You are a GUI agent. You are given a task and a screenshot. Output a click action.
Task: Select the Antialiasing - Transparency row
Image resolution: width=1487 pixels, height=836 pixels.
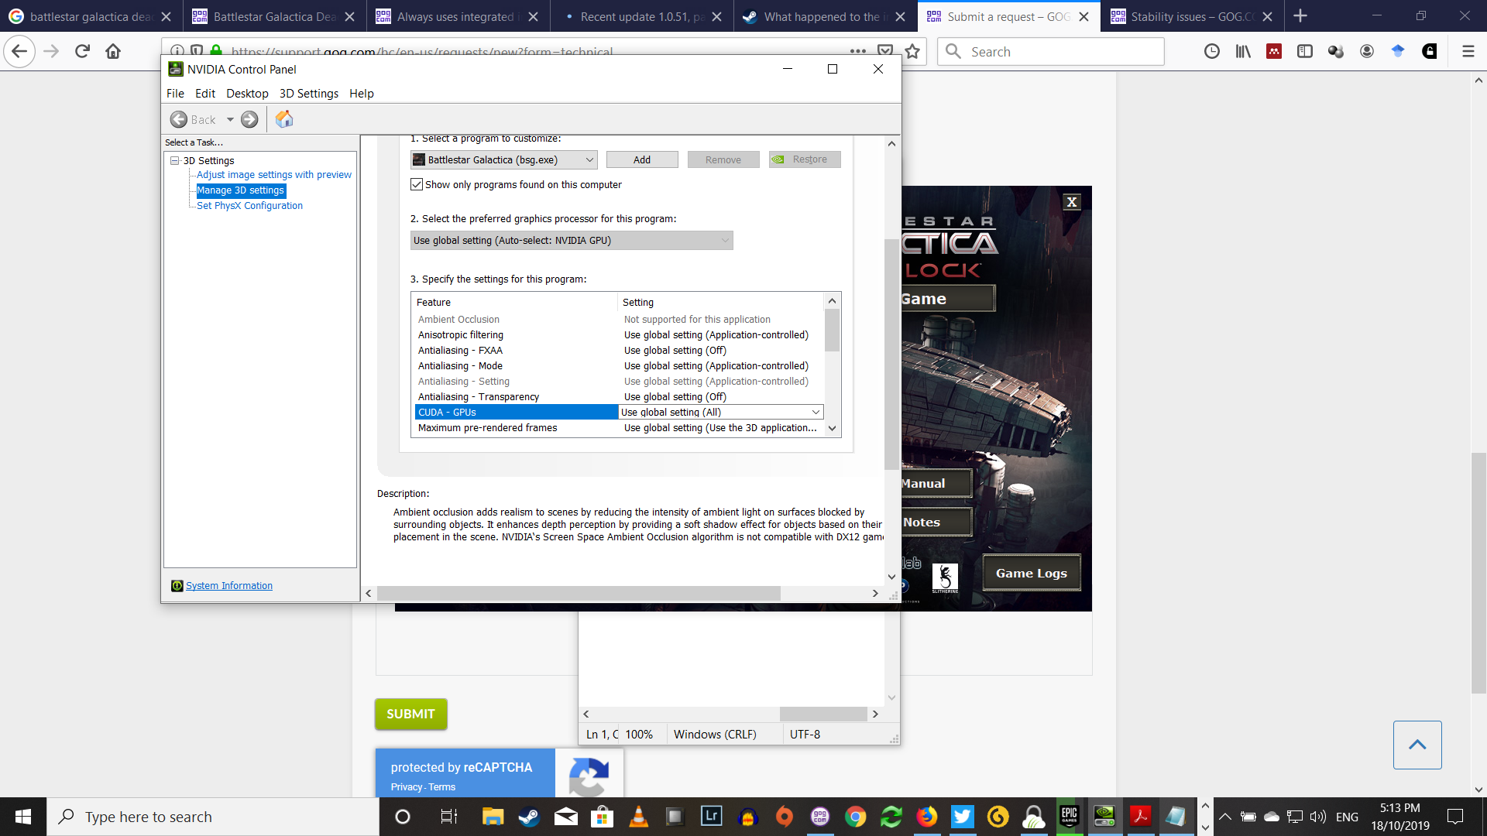(x=617, y=397)
